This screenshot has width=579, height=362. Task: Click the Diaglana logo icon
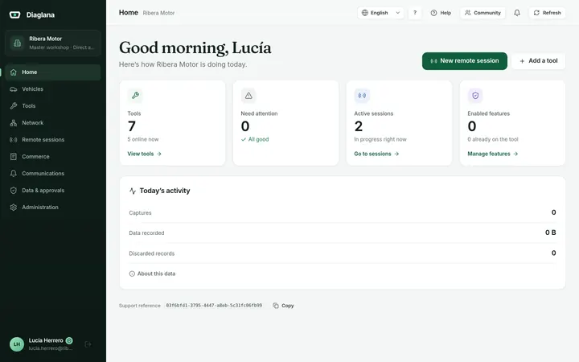[x=14, y=14]
